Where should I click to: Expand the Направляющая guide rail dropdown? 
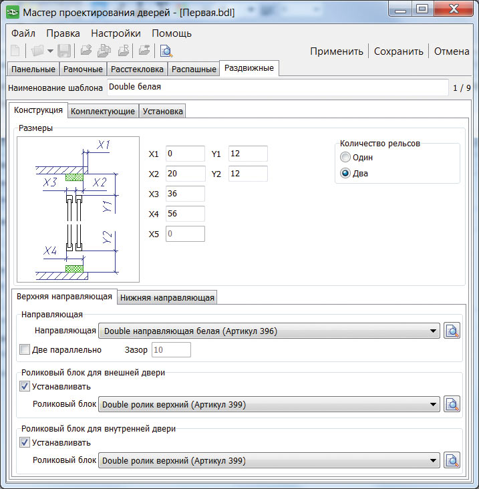pos(434,331)
